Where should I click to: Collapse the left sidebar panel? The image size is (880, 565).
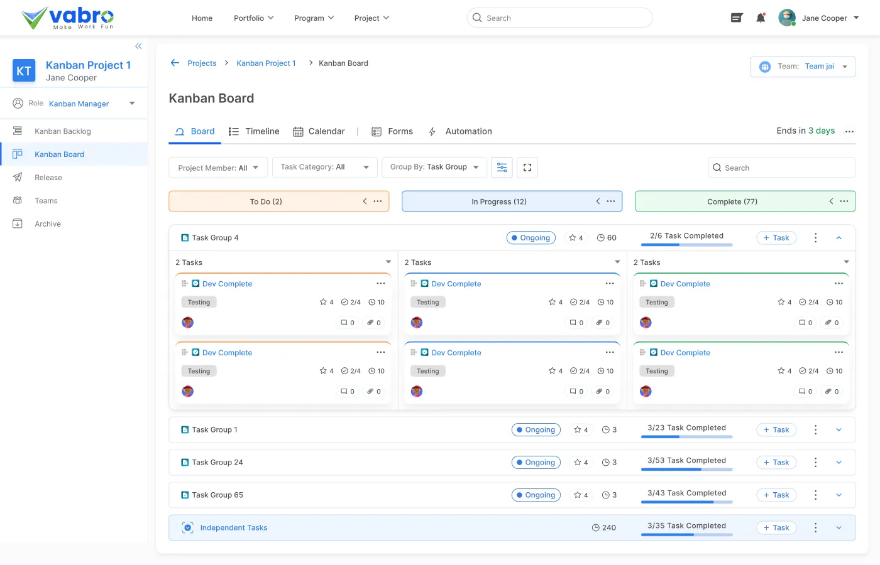click(x=138, y=46)
